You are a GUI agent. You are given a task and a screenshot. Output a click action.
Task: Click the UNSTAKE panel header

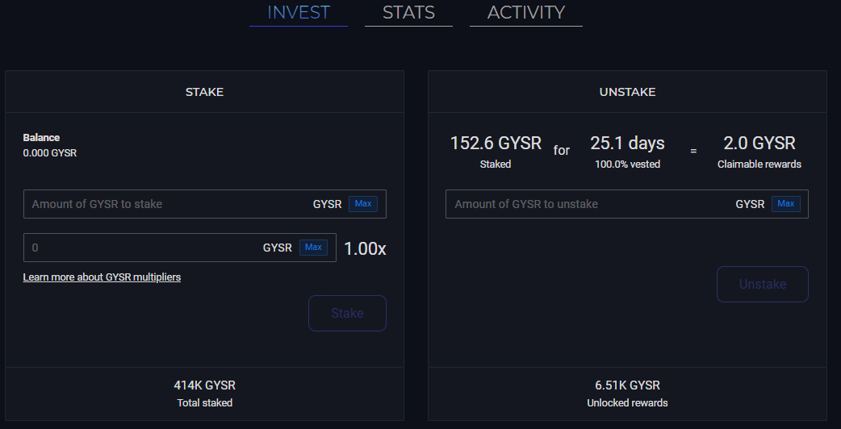coord(627,92)
